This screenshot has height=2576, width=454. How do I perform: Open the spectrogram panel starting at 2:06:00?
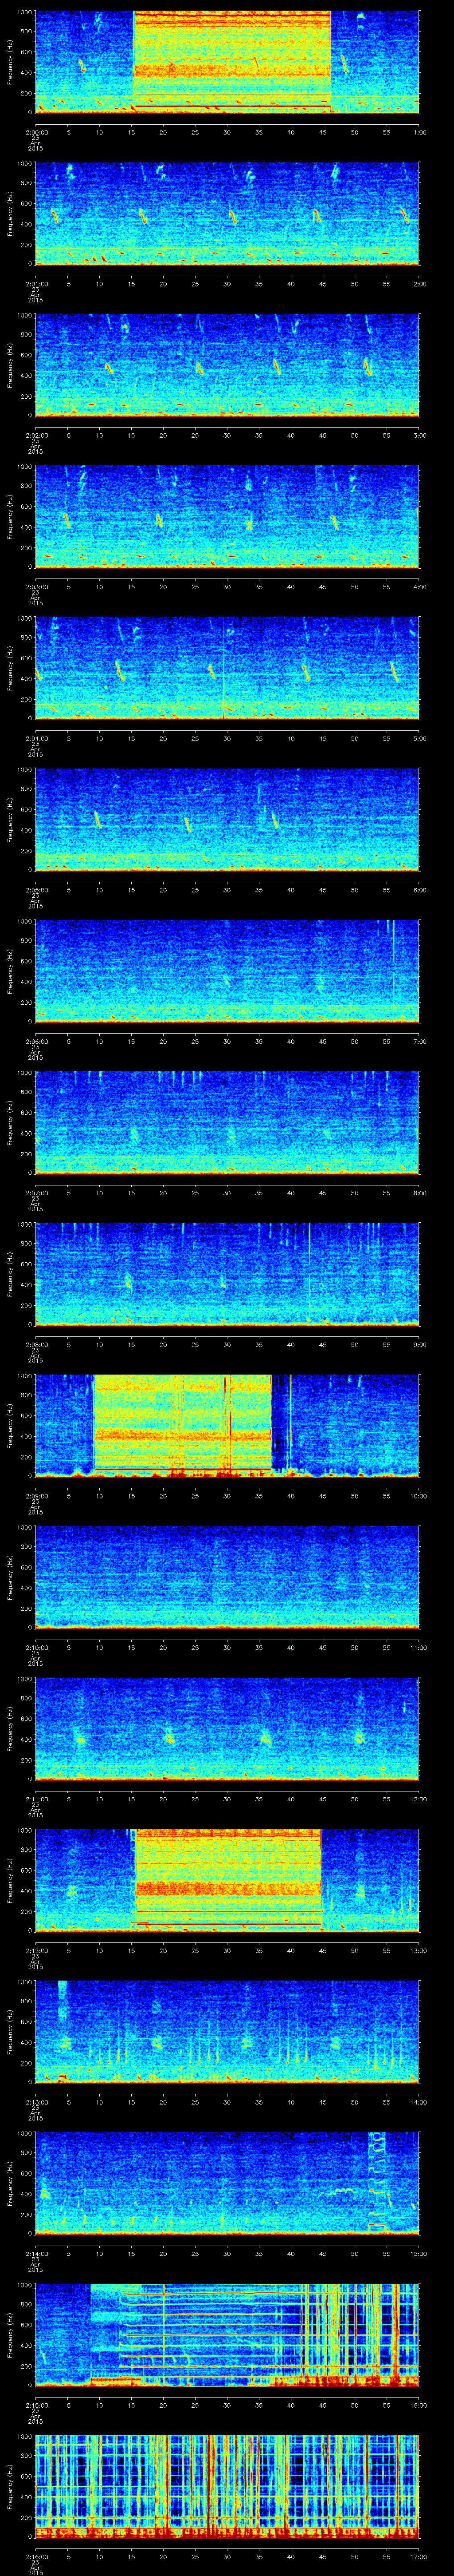coord(227,971)
